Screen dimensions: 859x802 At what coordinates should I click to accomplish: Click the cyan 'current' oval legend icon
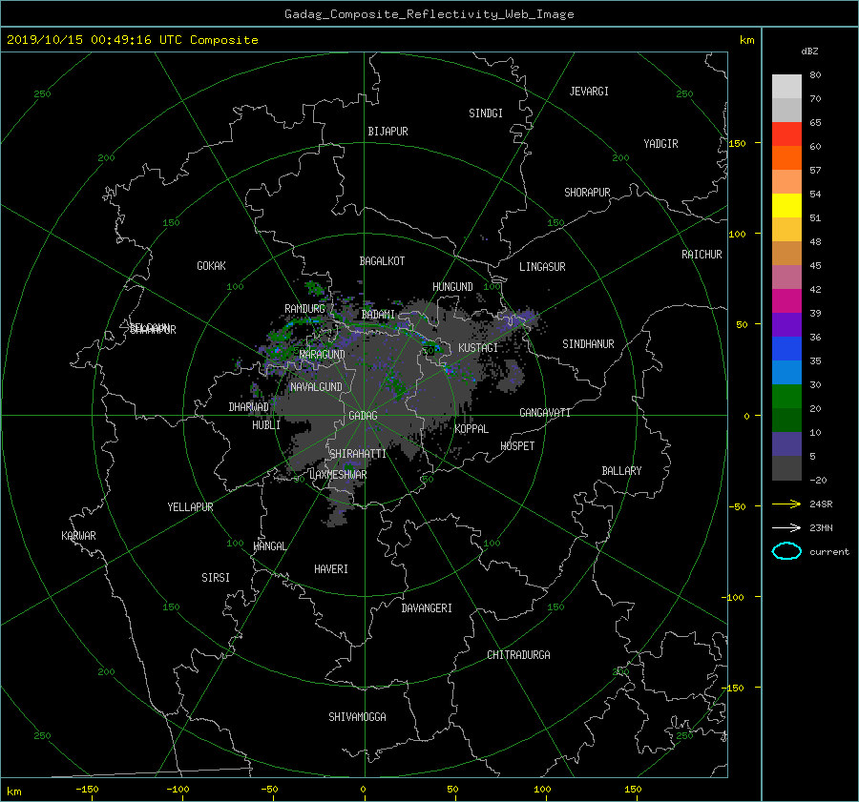click(786, 551)
